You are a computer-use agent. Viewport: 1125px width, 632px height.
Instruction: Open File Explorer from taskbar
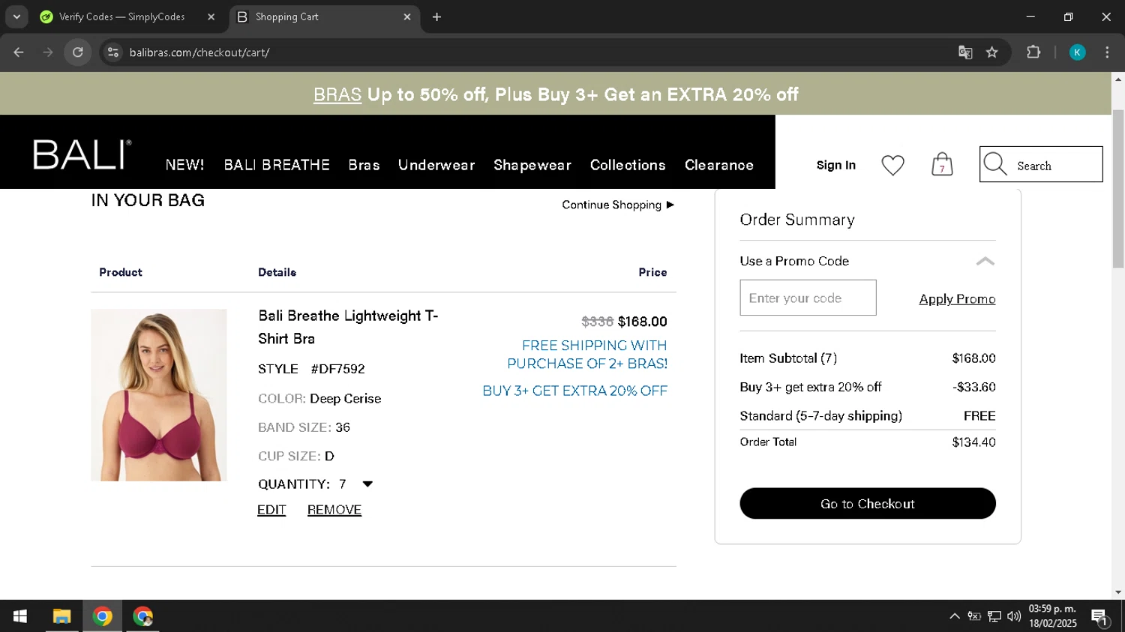(61, 616)
